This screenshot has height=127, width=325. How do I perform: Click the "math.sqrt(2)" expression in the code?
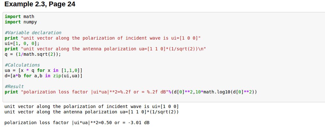coord(41,54)
